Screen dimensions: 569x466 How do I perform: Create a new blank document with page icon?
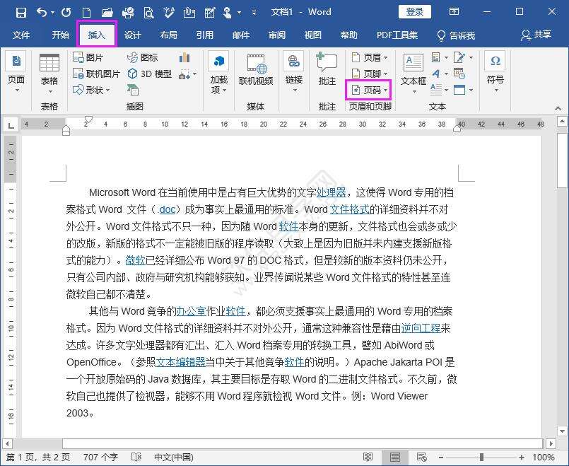(86, 13)
